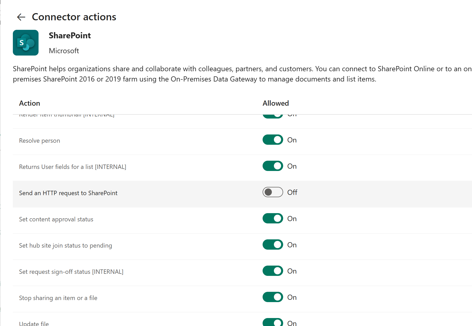Click the Stop sharing an item label

click(58, 298)
